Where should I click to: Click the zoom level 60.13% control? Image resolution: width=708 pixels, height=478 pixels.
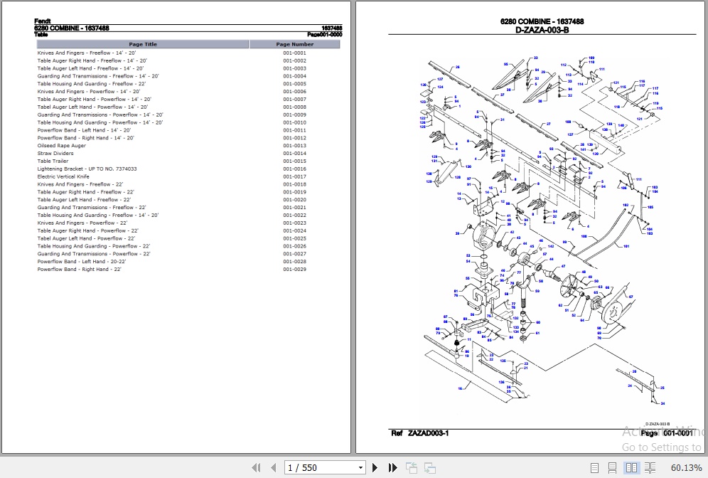pos(687,467)
